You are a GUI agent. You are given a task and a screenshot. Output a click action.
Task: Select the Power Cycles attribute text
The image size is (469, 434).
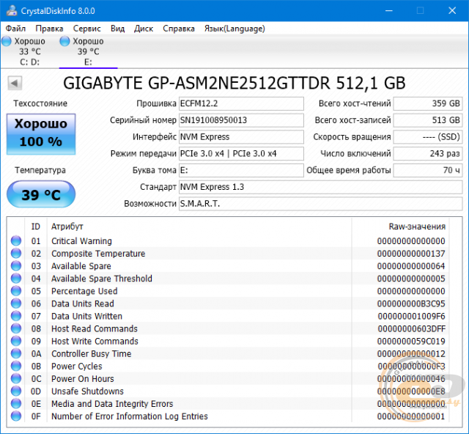click(x=76, y=367)
